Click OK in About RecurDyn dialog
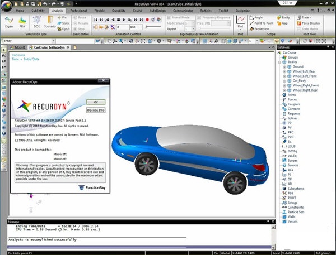 pyautogui.click(x=96, y=102)
